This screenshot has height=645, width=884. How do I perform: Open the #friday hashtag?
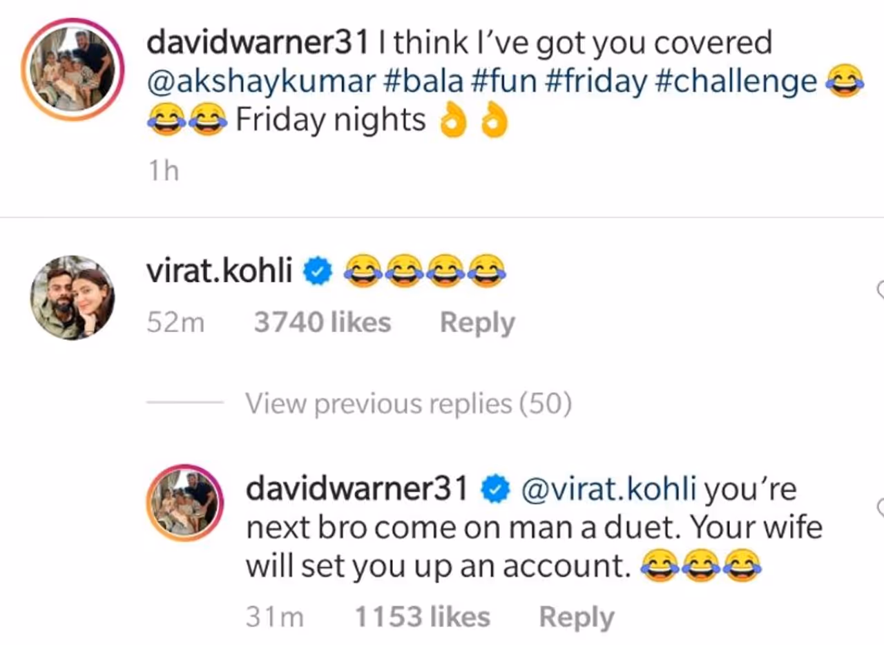596,81
